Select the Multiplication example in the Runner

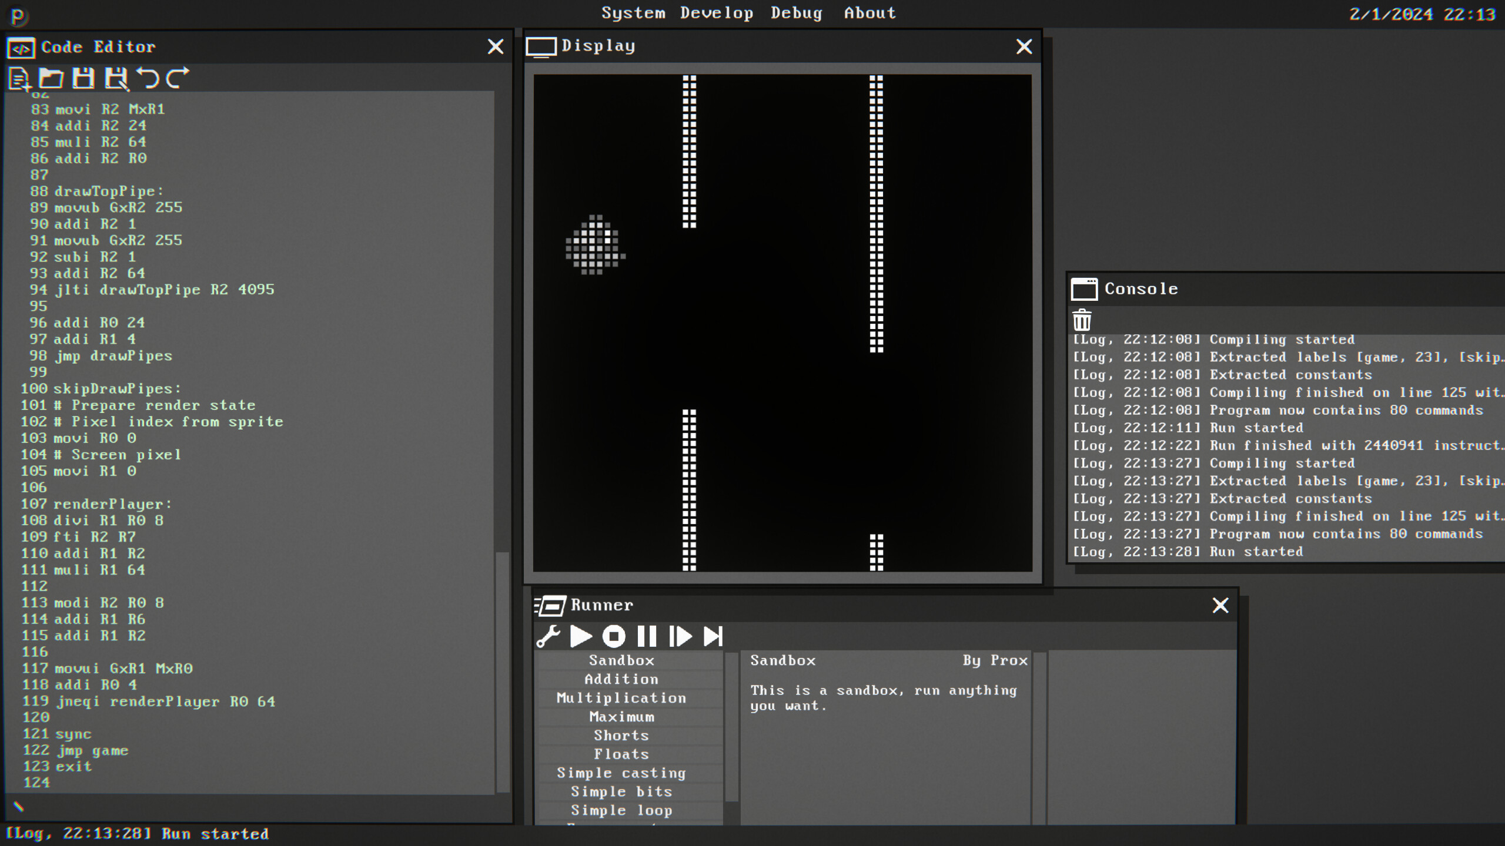point(621,697)
